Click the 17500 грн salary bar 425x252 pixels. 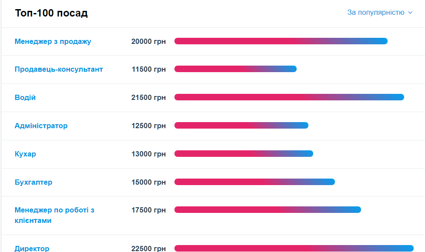(268, 210)
